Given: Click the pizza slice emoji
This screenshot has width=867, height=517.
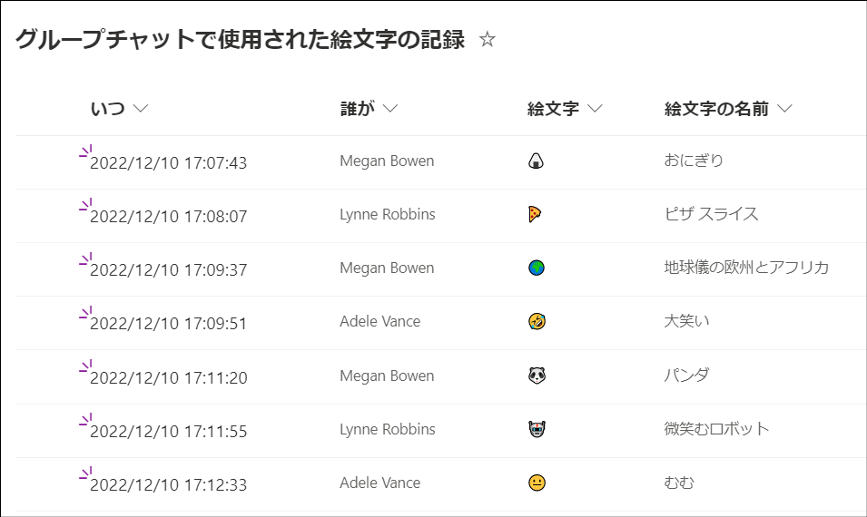Looking at the screenshot, I should [x=535, y=214].
